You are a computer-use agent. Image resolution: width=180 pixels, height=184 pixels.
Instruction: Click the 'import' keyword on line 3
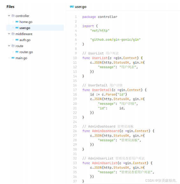(x=88, y=26)
